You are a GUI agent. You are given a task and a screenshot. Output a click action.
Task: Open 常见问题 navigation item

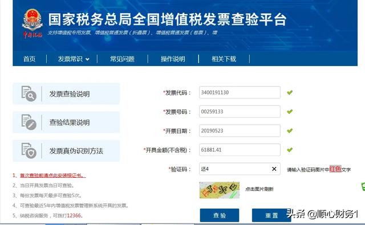click(x=122, y=59)
